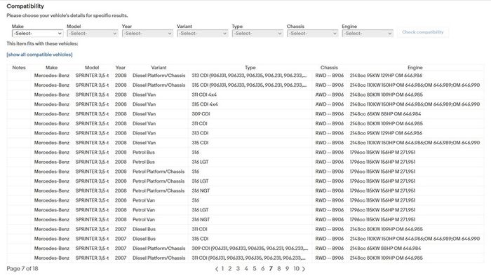491x278 pixels.
Task: Open the Year dropdown
Action: click(147, 34)
